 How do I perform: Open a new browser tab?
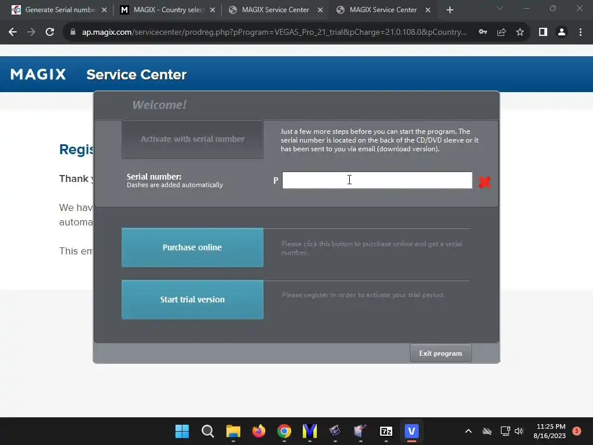449,10
